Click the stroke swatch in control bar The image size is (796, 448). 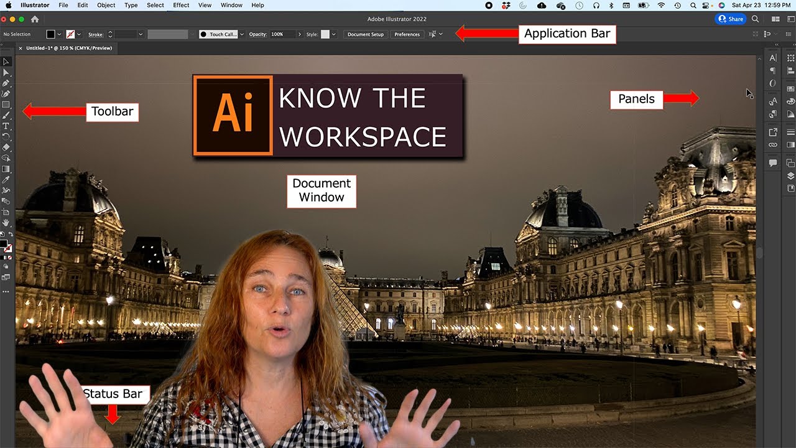70,34
